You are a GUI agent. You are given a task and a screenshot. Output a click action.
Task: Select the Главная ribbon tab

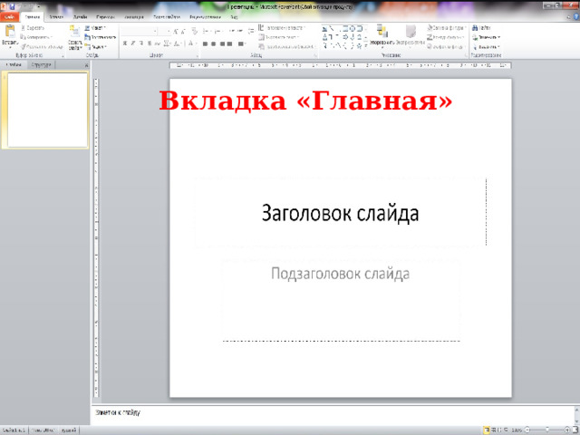(33, 17)
